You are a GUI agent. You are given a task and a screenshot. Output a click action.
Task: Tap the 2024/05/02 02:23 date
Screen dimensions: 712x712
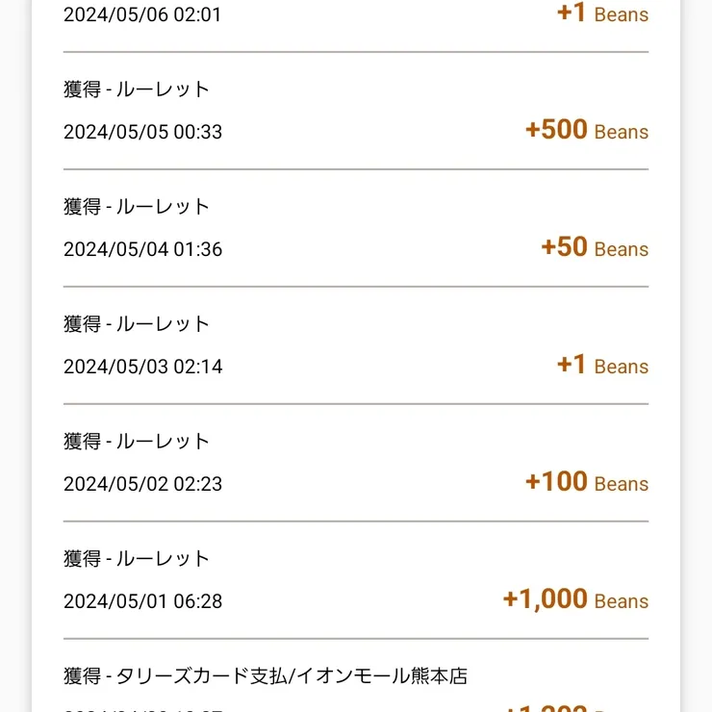coord(142,484)
